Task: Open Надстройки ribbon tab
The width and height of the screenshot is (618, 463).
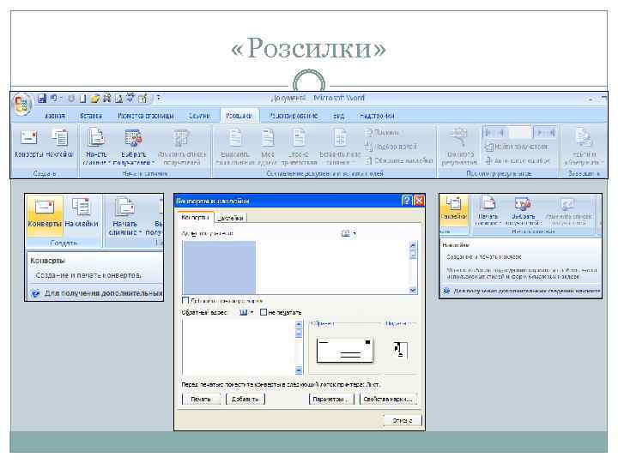Action: pyautogui.click(x=377, y=116)
